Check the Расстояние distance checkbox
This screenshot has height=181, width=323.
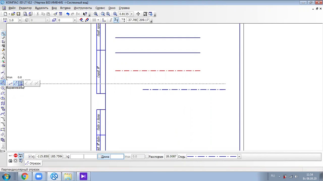pyautogui.click(x=147, y=157)
